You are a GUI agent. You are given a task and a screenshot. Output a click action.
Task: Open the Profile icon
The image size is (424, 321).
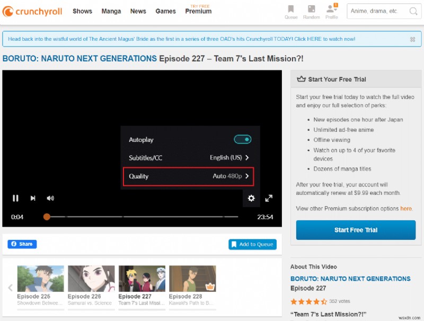click(331, 10)
